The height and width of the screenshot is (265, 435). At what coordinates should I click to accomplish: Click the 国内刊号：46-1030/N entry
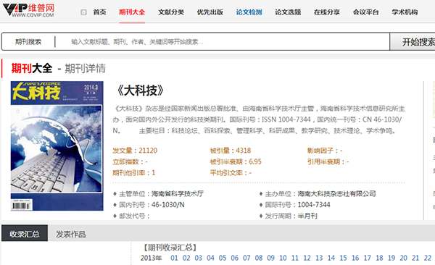[149, 205]
